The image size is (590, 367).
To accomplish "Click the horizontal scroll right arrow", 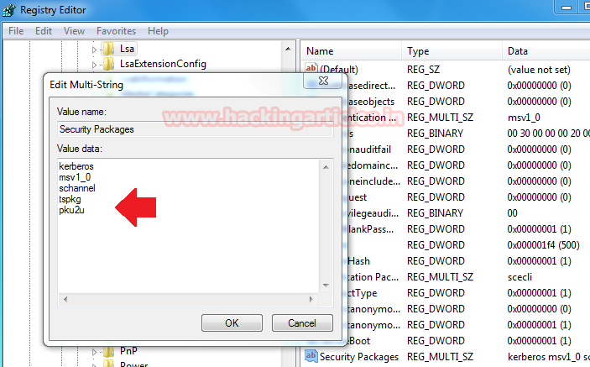I will (311, 299).
